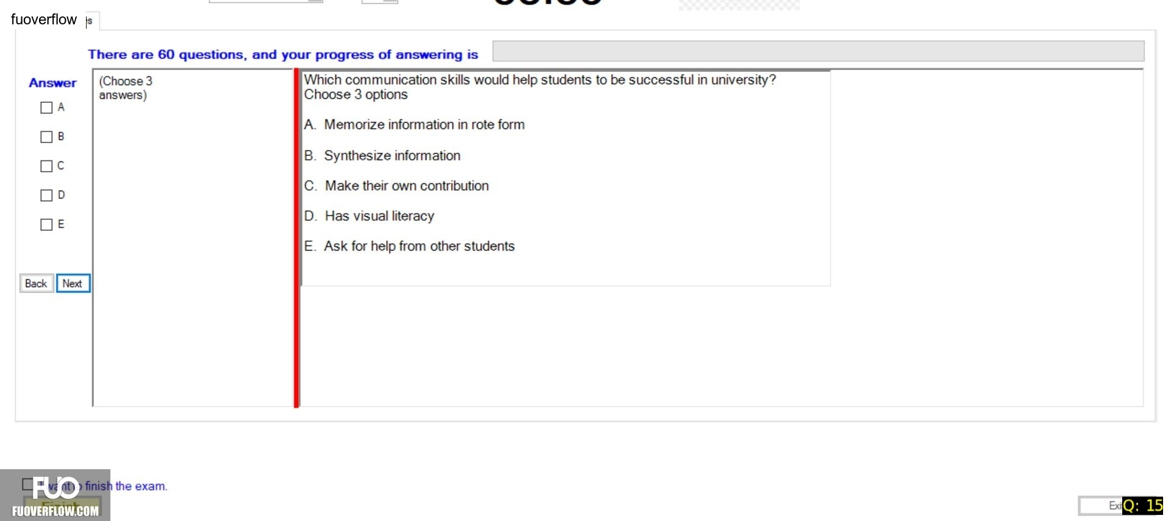Click the 'Choose 3 answers' hint panel

click(193, 238)
